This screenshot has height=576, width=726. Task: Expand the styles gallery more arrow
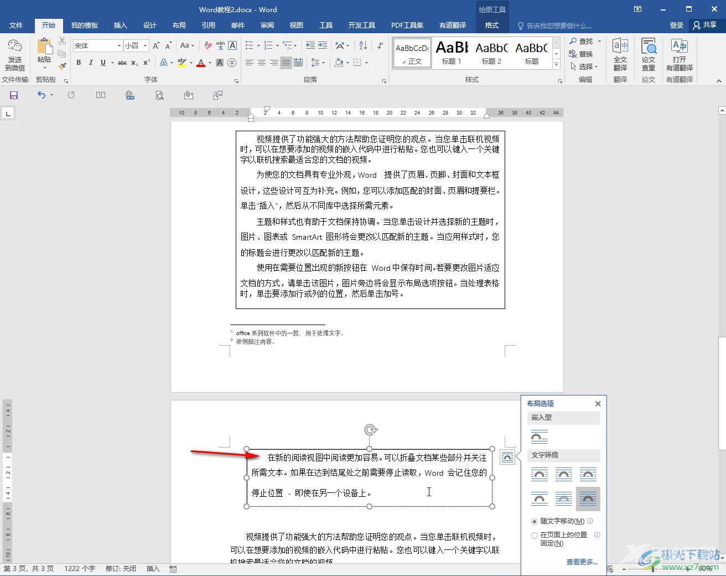(x=557, y=65)
